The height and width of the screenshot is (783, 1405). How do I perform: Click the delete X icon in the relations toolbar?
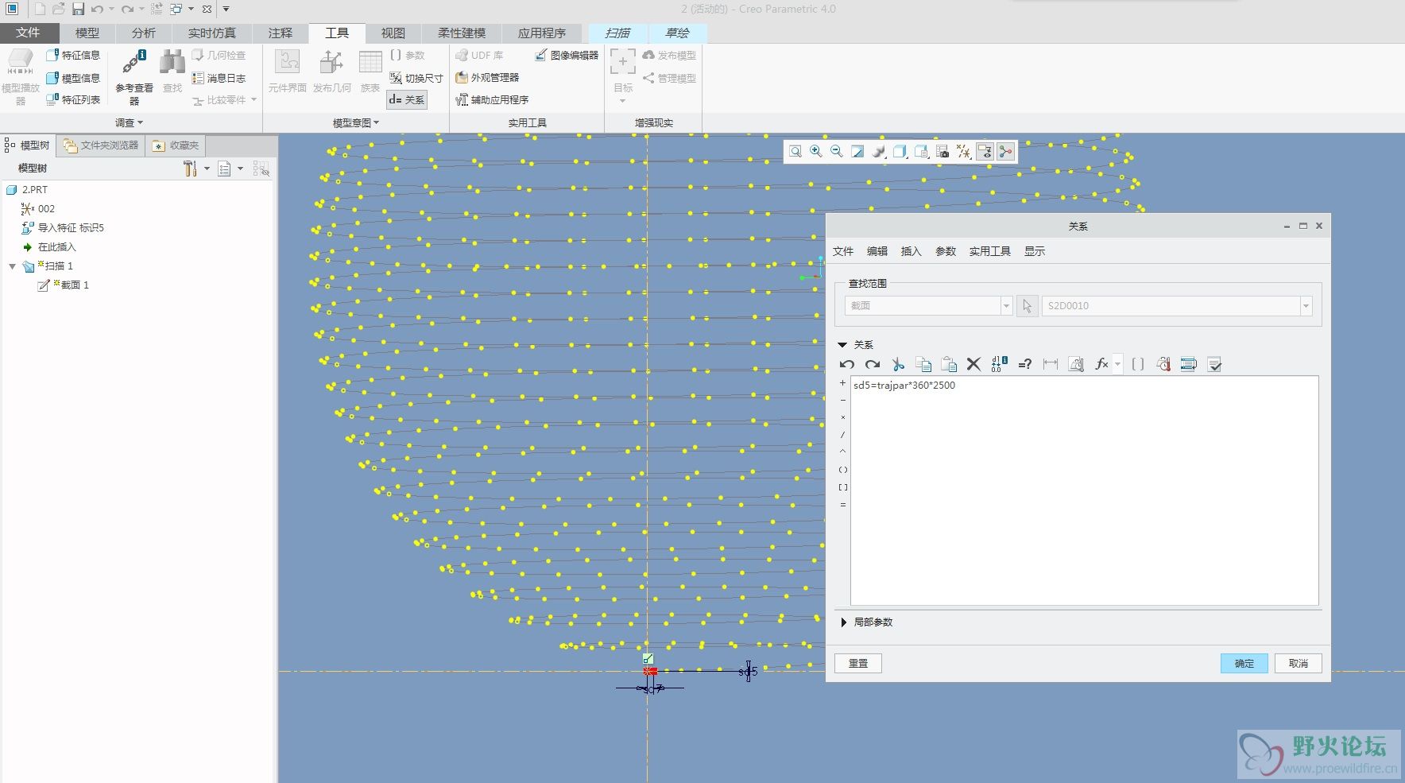pyautogui.click(x=973, y=364)
